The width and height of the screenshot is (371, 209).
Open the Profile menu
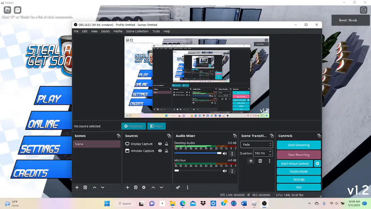[118, 31]
